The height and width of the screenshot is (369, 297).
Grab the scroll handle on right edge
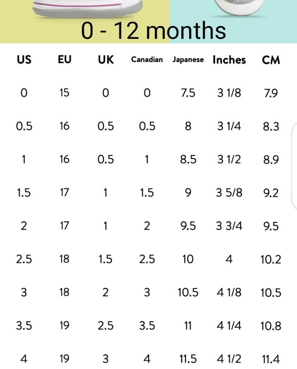click(x=294, y=165)
